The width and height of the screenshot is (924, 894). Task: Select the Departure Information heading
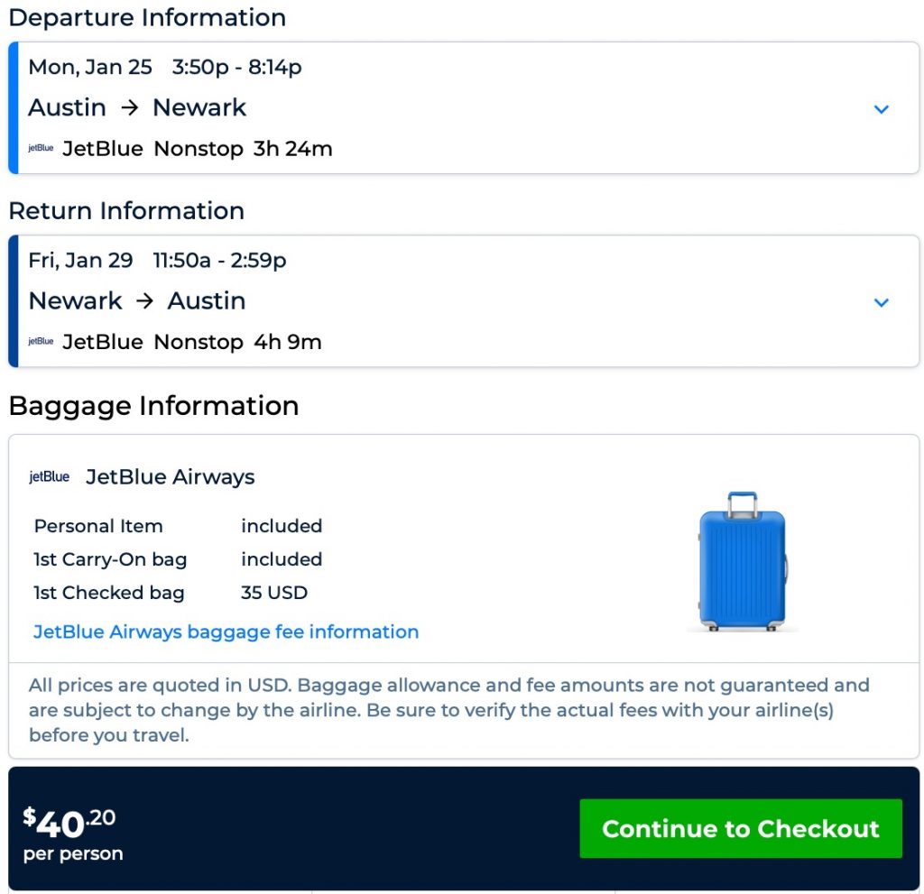click(x=147, y=17)
